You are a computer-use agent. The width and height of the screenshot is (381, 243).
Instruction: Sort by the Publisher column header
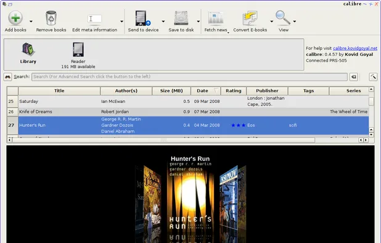click(x=267, y=91)
